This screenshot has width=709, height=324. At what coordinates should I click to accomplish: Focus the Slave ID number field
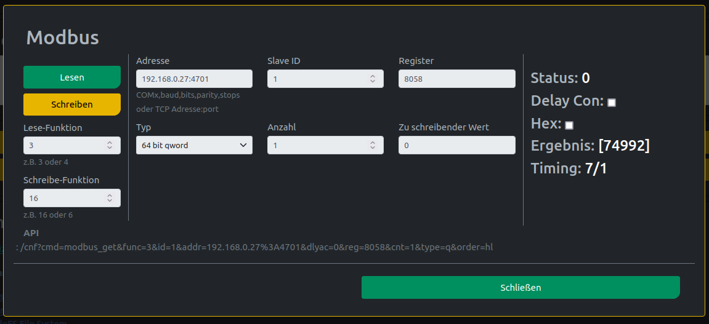[326, 79]
